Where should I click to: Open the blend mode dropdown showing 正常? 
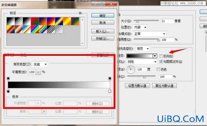click(x=149, y=34)
